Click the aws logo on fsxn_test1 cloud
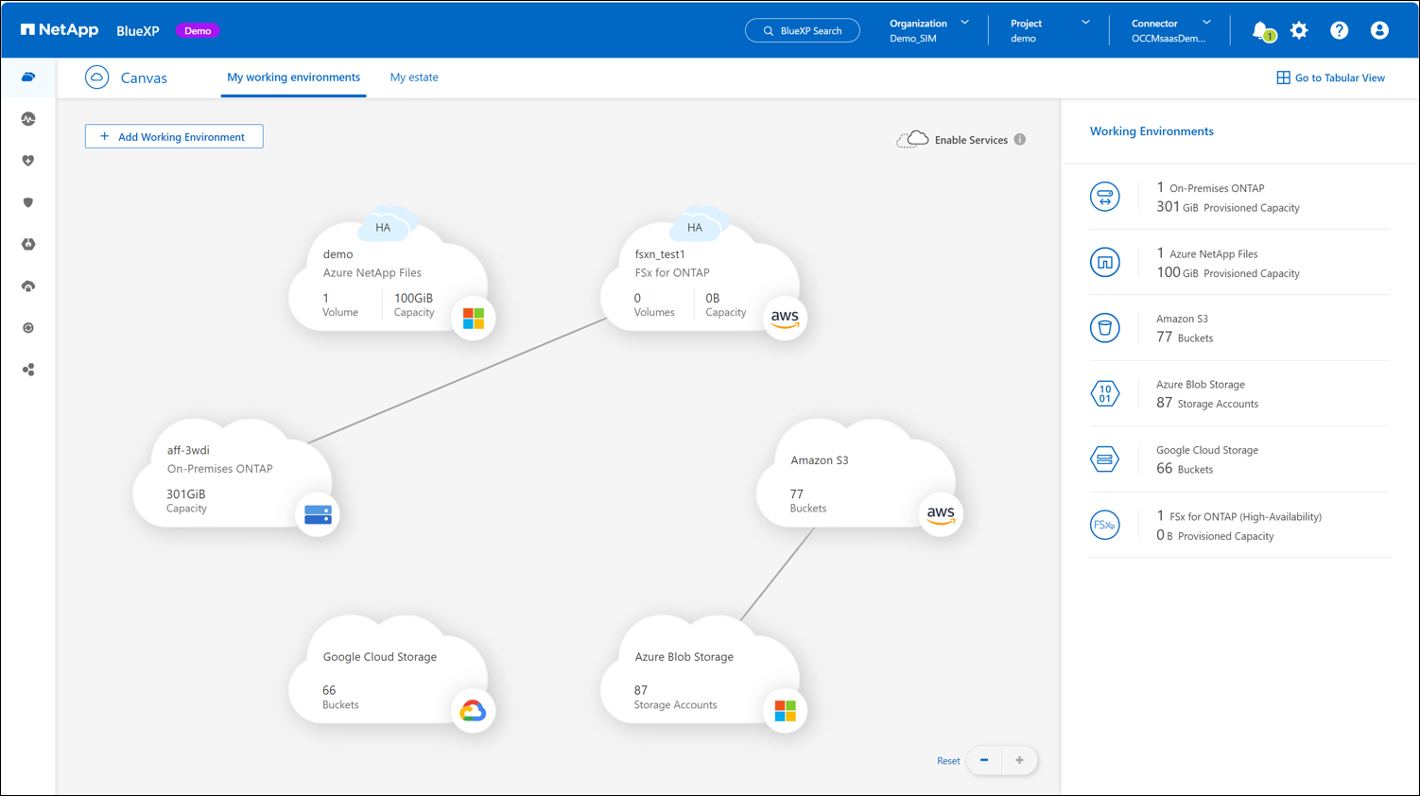 tap(785, 318)
